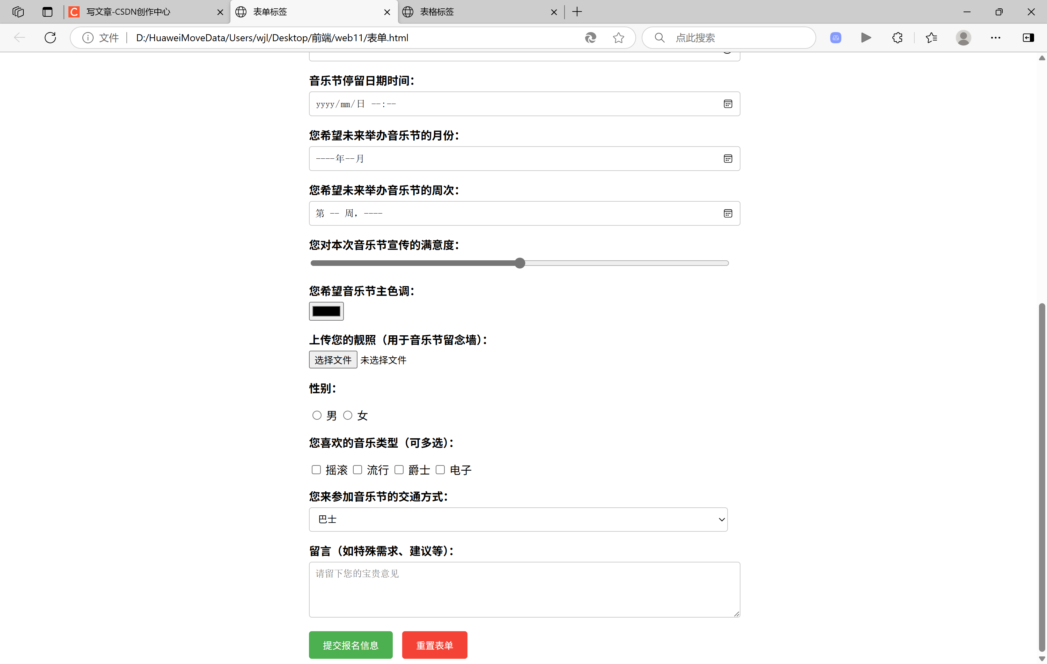Check the 爵士 music type checkbox
Viewport: 1047px width, 664px height.
click(399, 470)
